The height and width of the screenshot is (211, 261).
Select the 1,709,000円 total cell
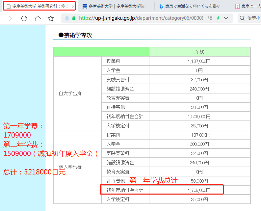[x=199, y=190]
